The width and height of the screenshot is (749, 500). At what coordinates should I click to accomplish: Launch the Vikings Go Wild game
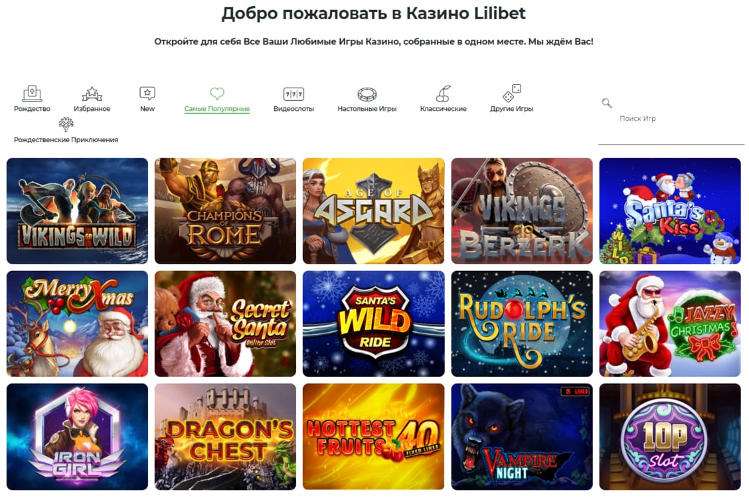point(78,211)
